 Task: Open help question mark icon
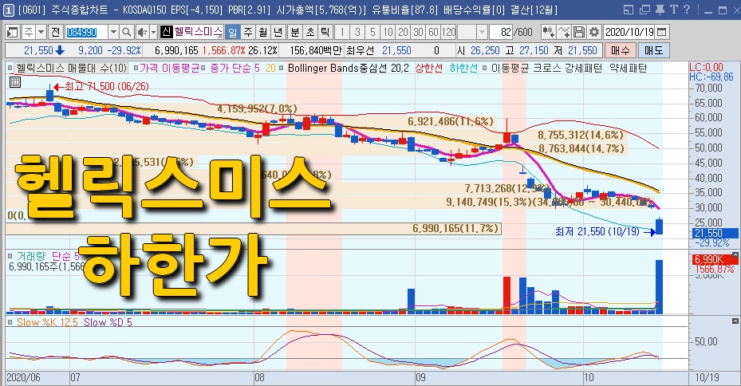coord(687,9)
